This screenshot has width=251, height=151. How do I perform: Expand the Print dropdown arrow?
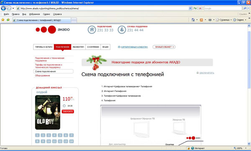(x=214, y=20)
